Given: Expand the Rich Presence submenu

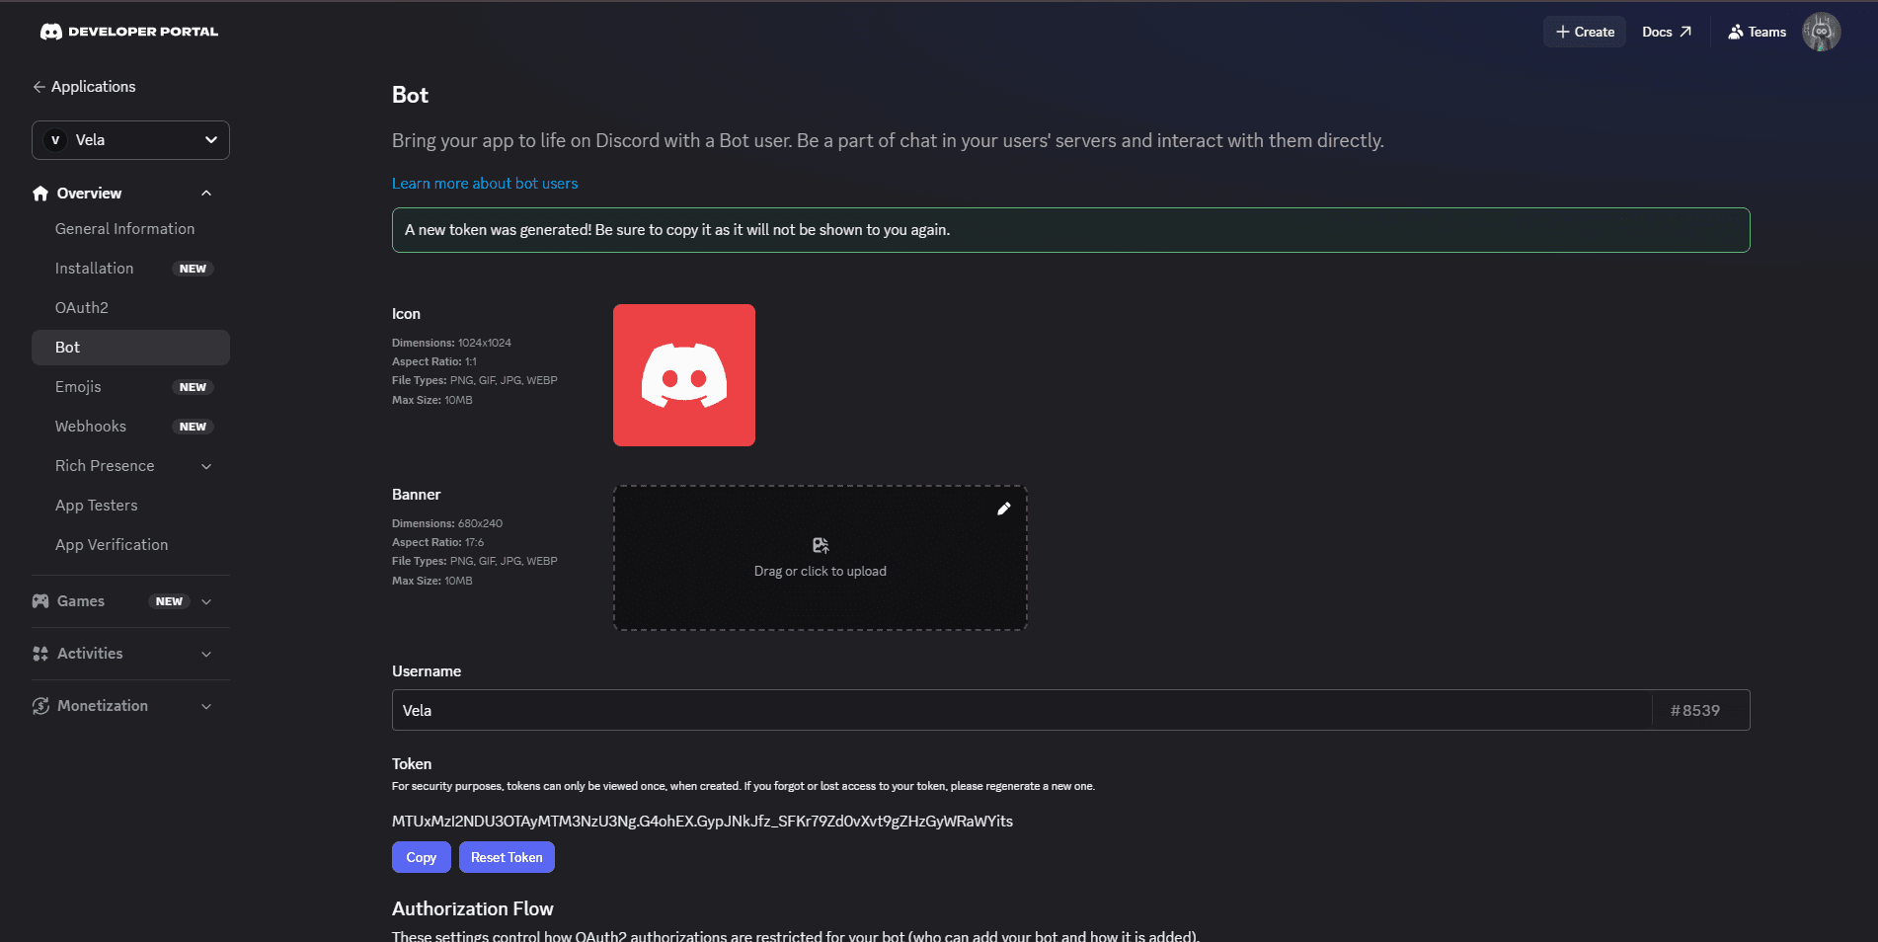Looking at the screenshot, I should (206, 466).
